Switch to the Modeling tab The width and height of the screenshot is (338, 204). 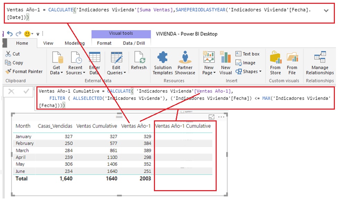tap(75, 43)
